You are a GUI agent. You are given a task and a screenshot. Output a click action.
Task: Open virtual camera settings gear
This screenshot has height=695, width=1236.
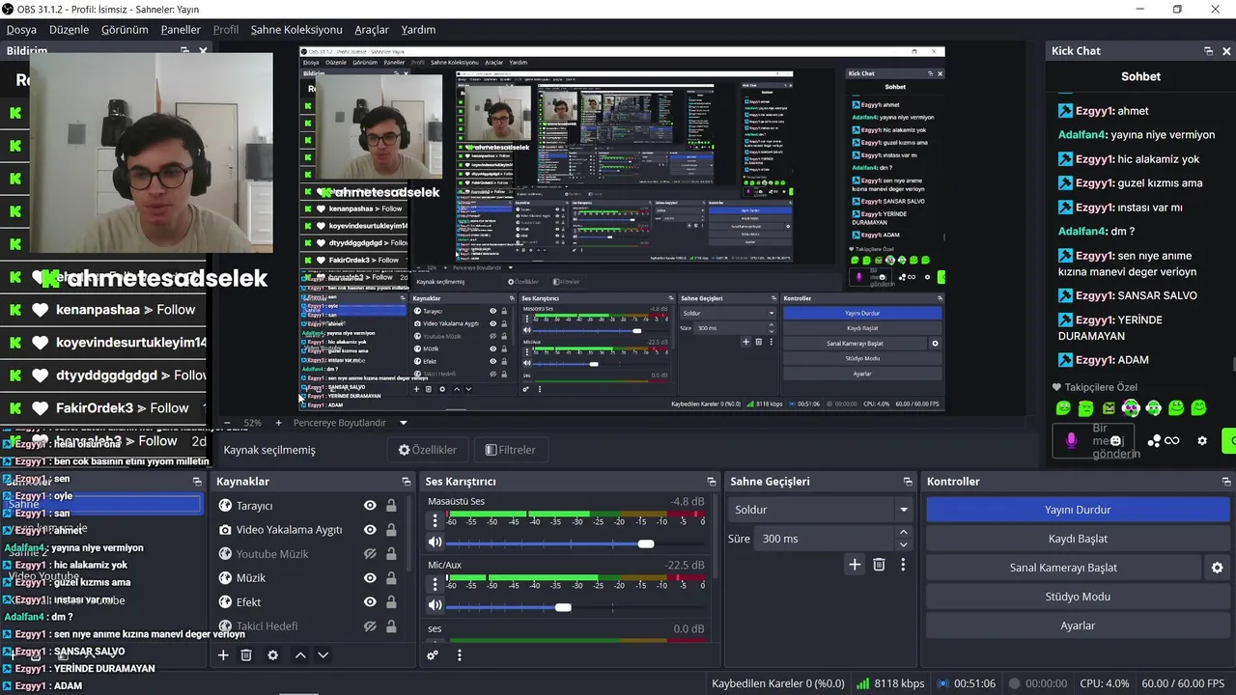[x=1218, y=568]
